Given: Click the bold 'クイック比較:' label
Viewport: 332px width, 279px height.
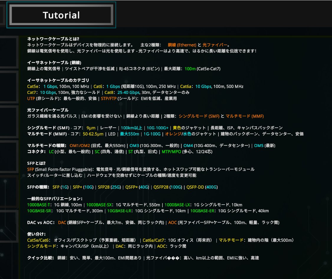Looking at the screenshot, I should pyautogui.click(x=40, y=258).
